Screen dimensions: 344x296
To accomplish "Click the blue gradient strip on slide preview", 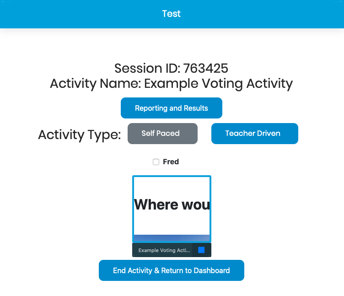I will (172, 238).
